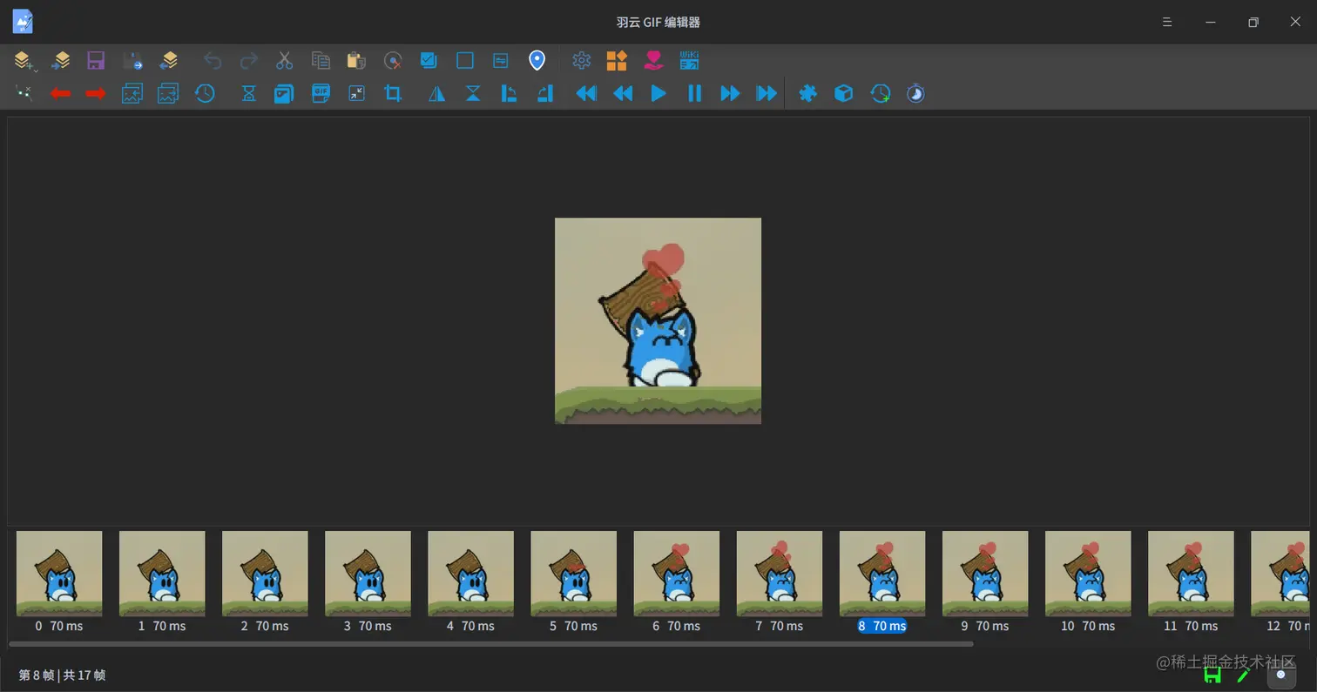Select frame 3 thumbnail
This screenshot has height=692, width=1317.
pos(368,574)
